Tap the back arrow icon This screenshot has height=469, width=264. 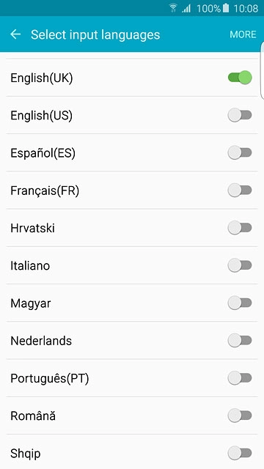[x=15, y=34]
